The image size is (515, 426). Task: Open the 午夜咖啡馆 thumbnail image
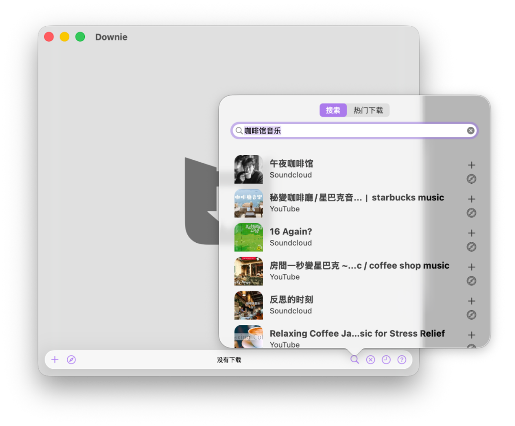click(248, 169)
